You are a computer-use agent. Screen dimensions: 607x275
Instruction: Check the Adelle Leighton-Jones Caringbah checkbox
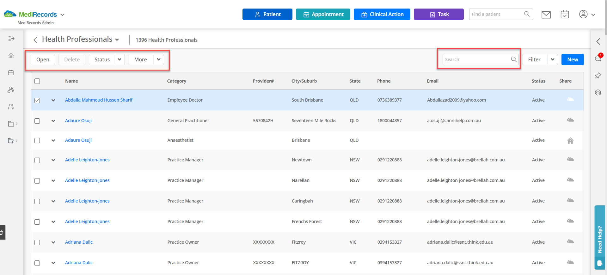tap(37, 201)
